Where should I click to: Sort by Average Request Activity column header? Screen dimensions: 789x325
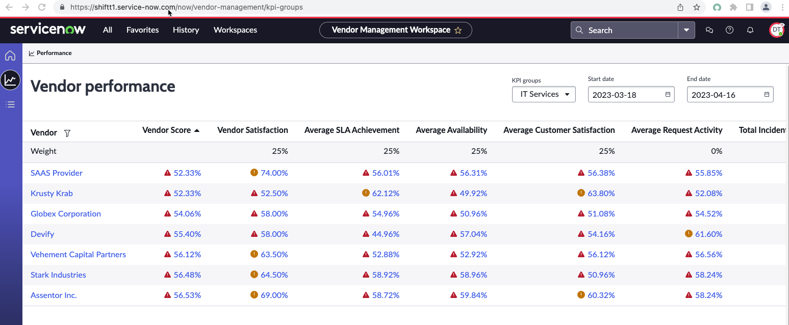[677, 130]
